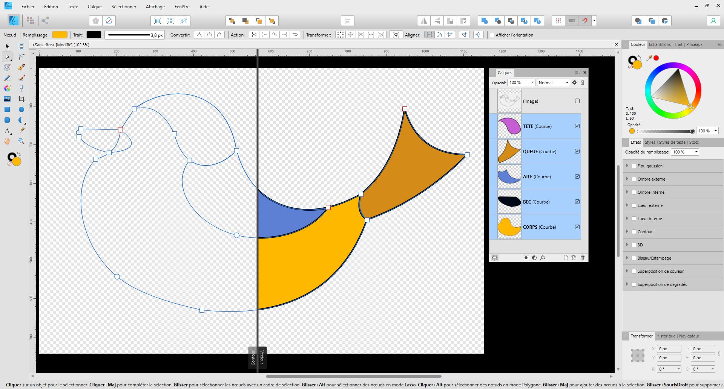Select the Color Picker tool

coord(21,131)
